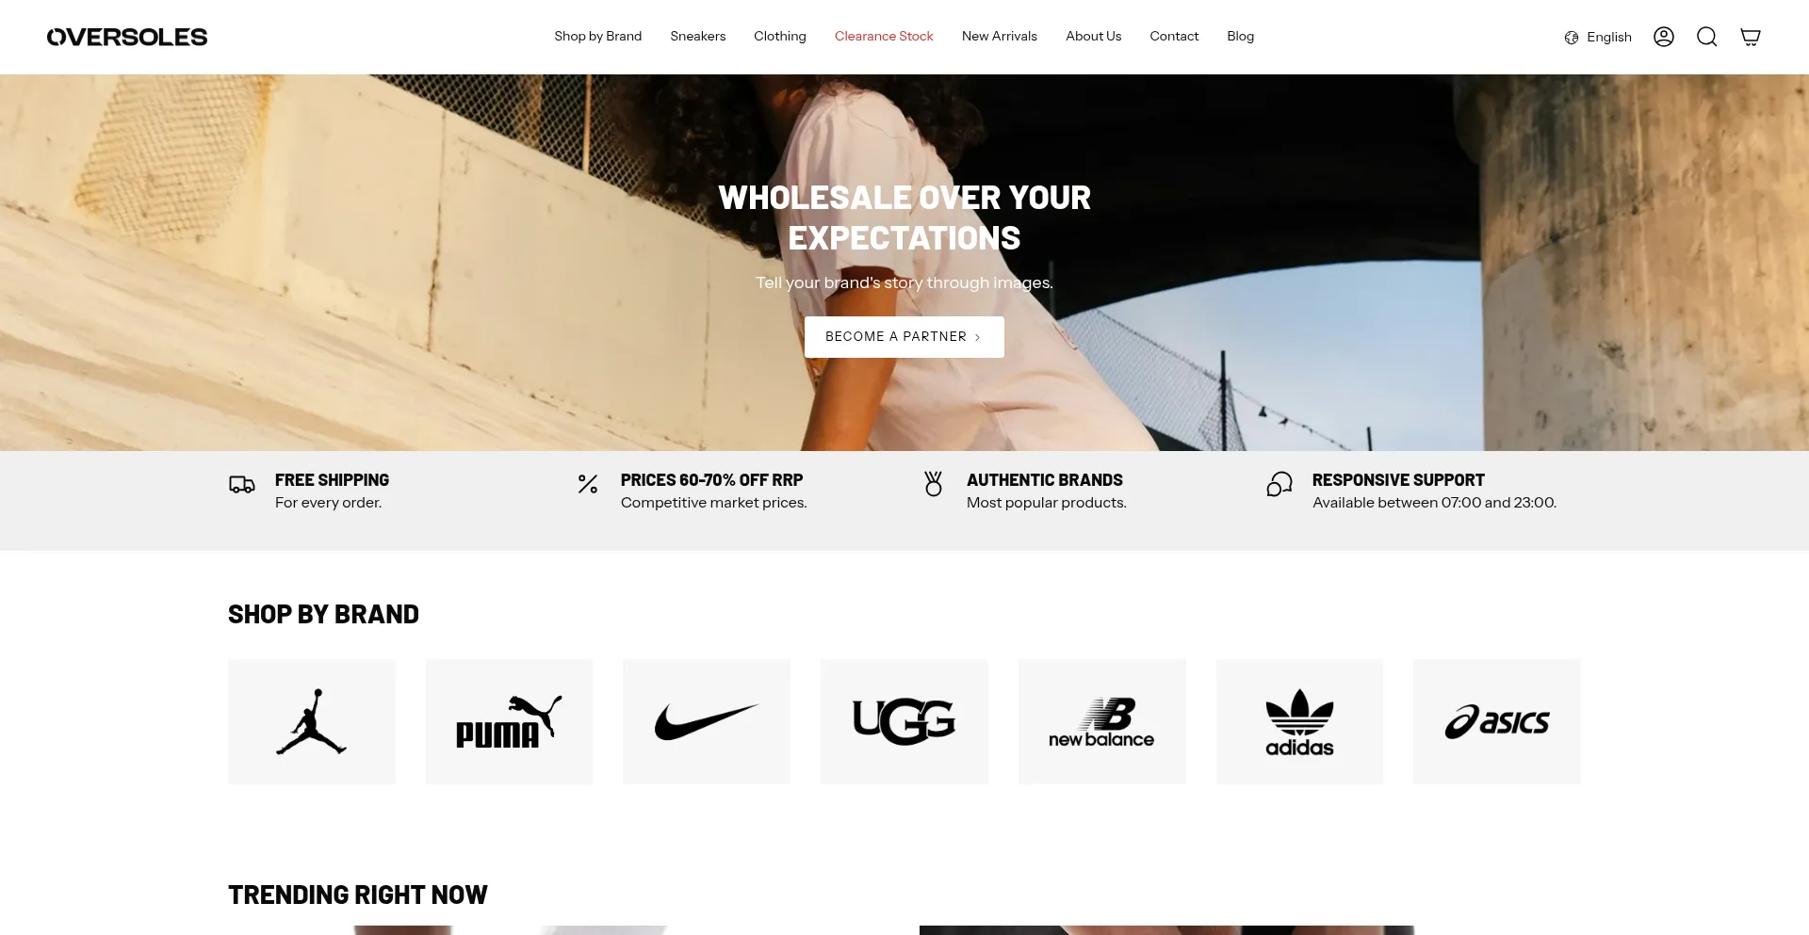The height and width of the screenshot is (935, 1809).
Task: Open the Clothing menu item
Action: coord(780,37)
